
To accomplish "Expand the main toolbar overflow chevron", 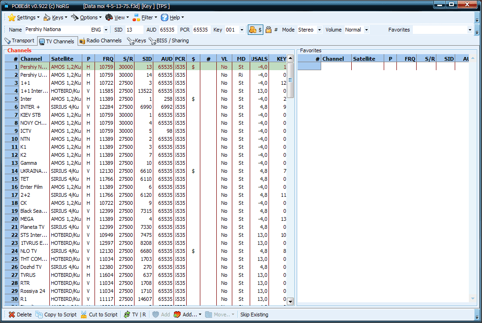I will point(477,20).
